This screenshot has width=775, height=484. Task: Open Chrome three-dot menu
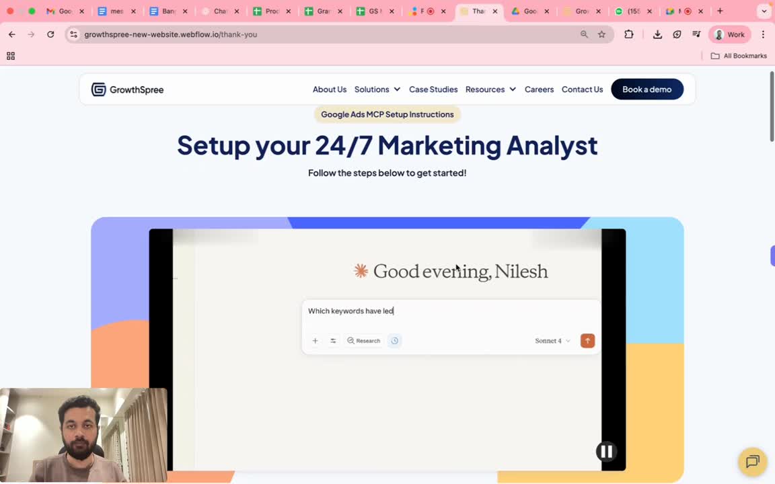[x=763, y=34]
